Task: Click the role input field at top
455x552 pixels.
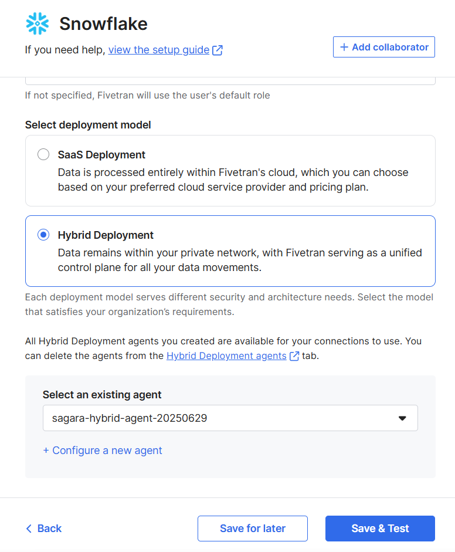Action: click(230, 81)
